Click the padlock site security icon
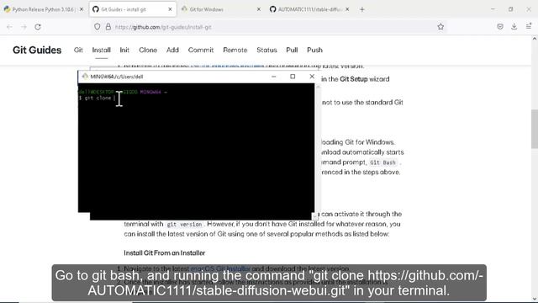538x303 pixels. click(x=108, y=27)
